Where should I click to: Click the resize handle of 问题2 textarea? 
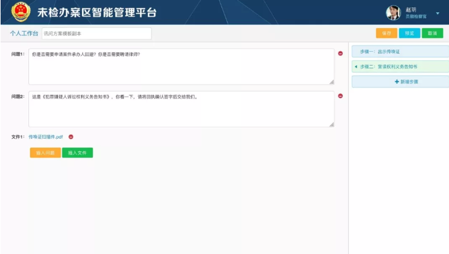click(x=331, y=124)
